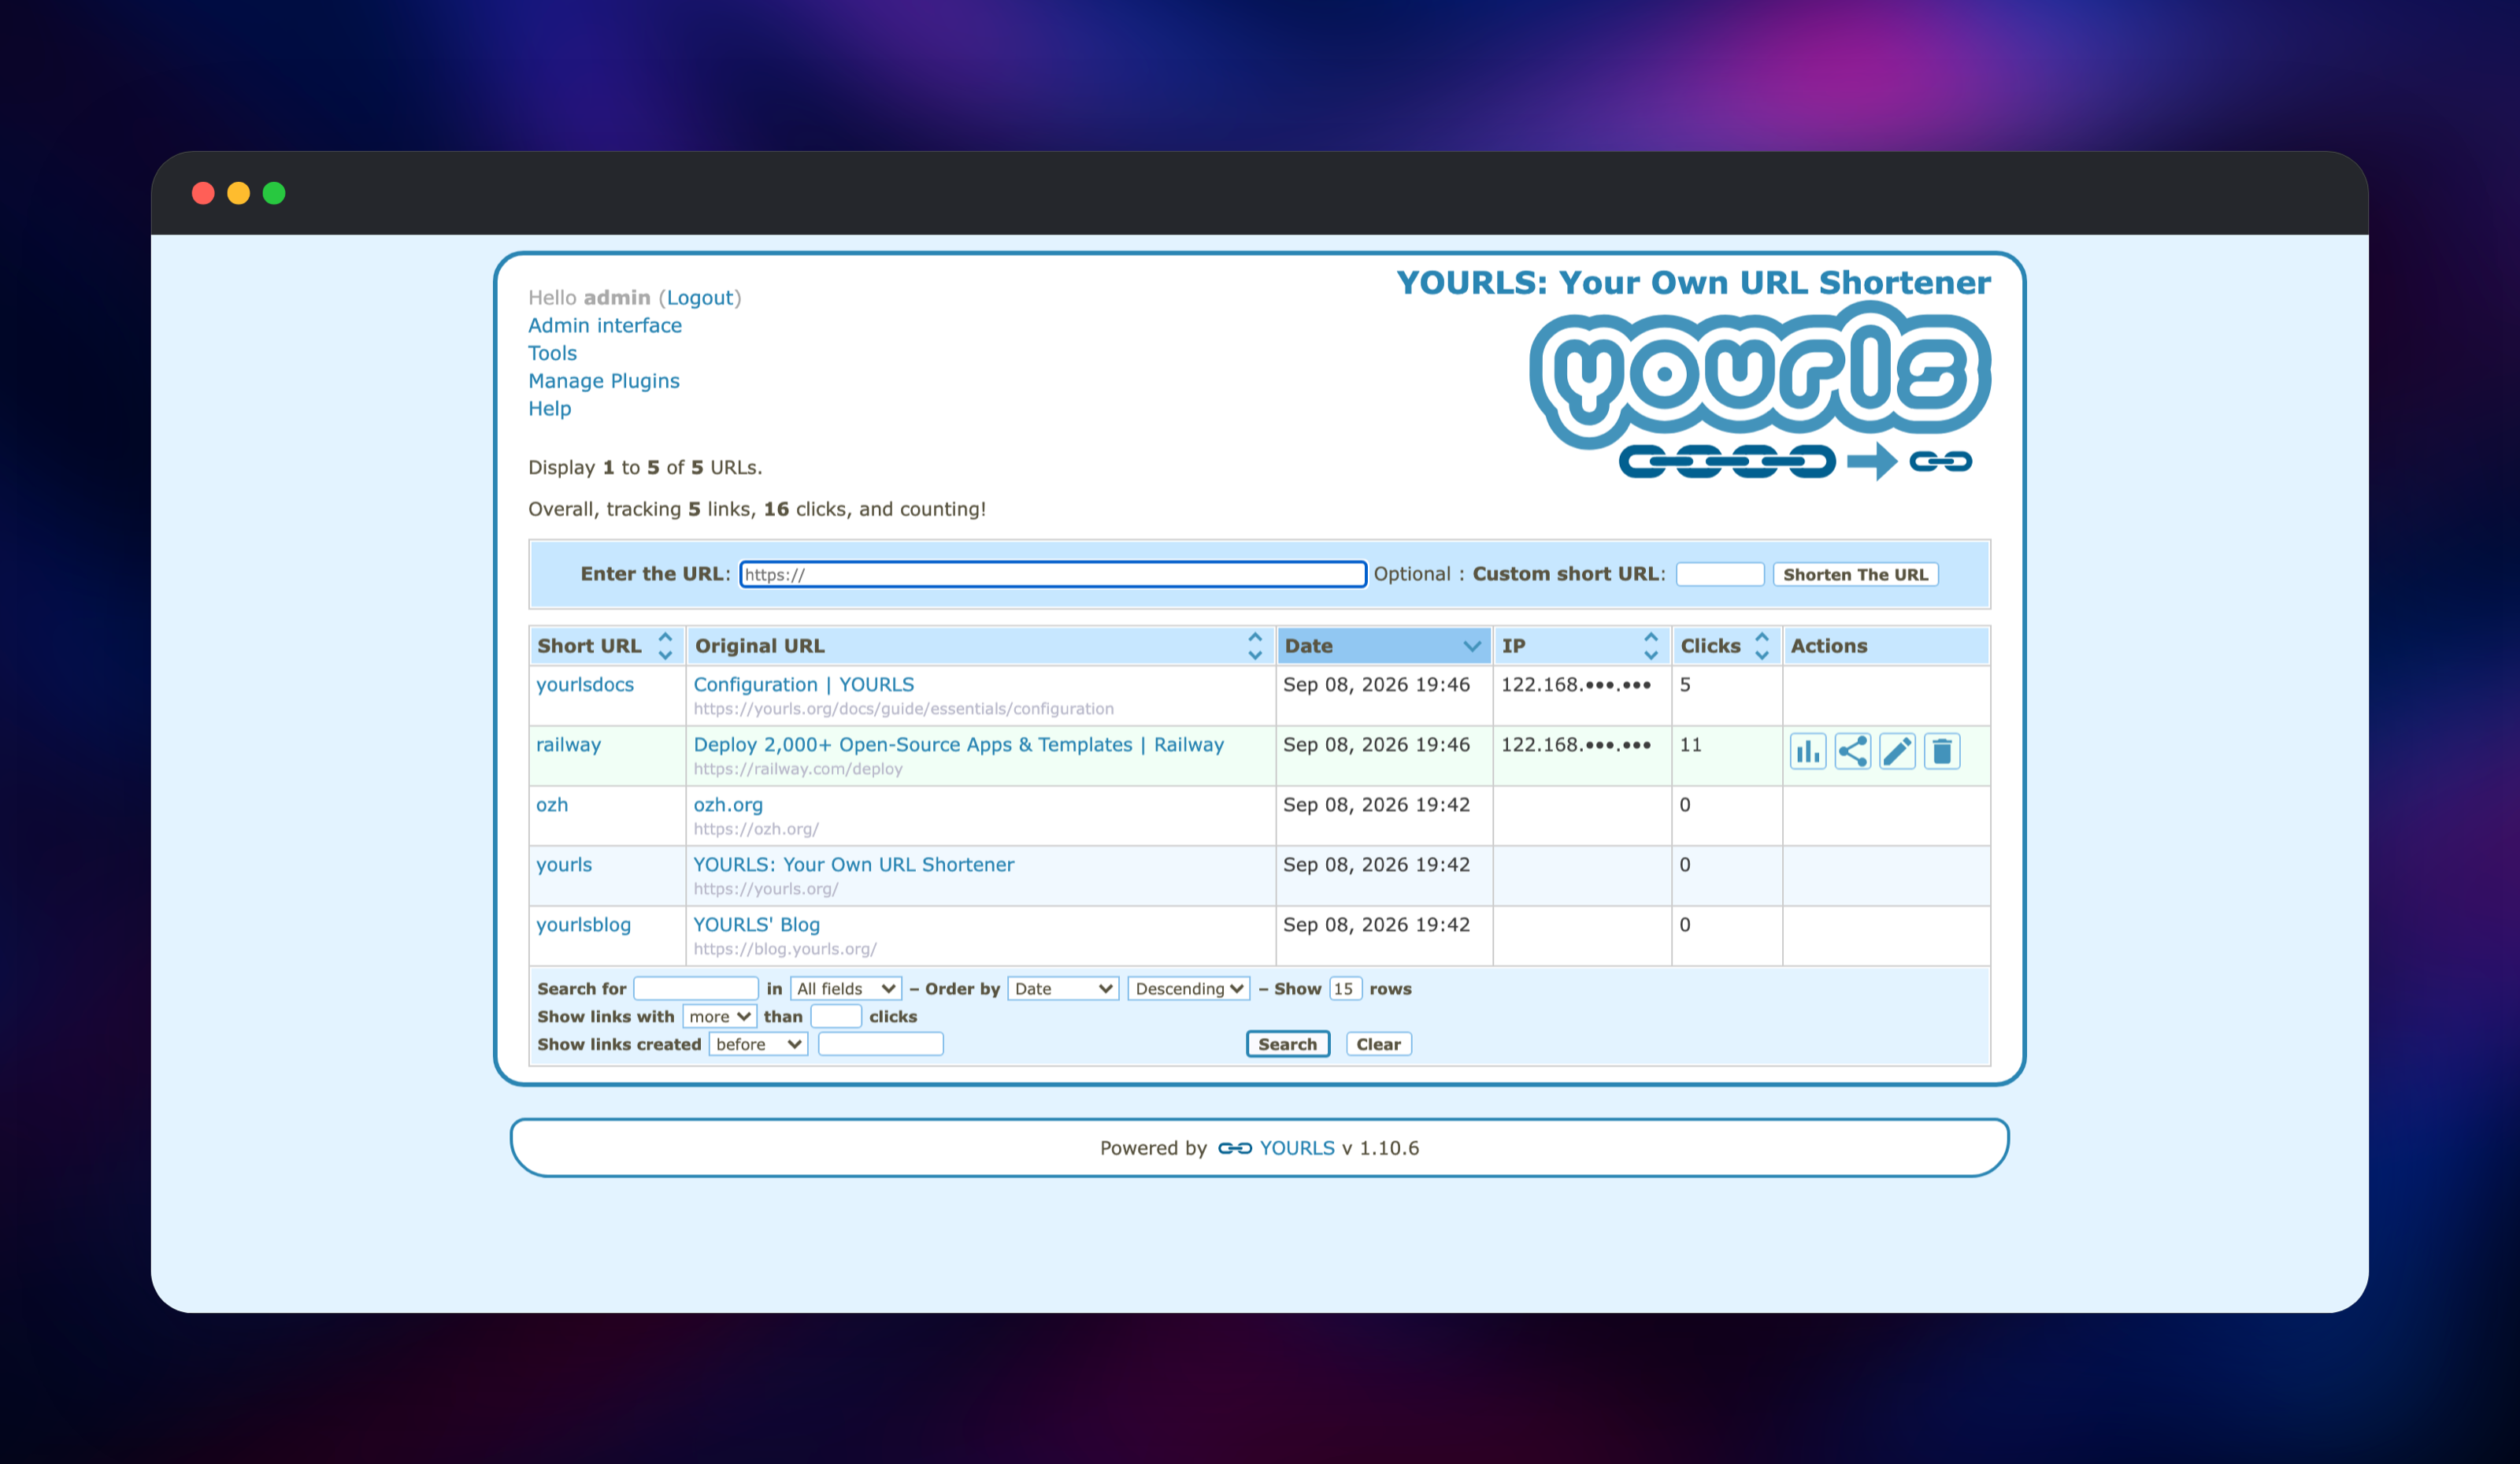Open the created before dropdown
2520x1464 pixels.
[x=758, y=1044]
